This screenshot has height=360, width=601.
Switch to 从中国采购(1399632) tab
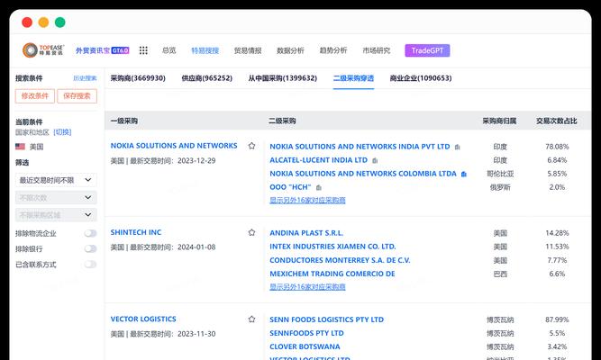[283, 78]
